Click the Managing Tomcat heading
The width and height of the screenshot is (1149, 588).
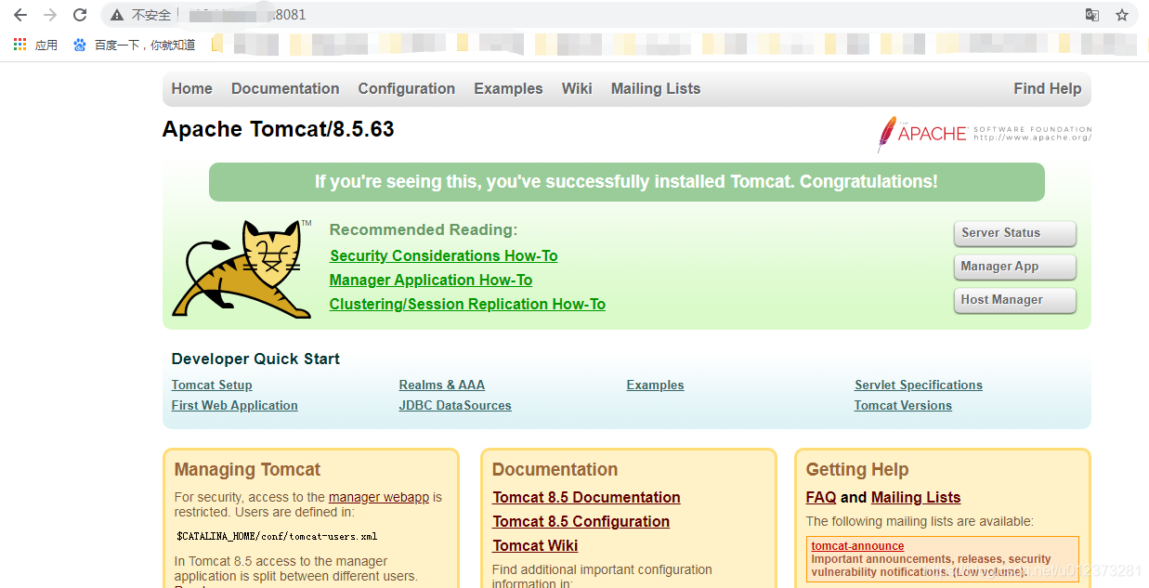click(247, 470)
